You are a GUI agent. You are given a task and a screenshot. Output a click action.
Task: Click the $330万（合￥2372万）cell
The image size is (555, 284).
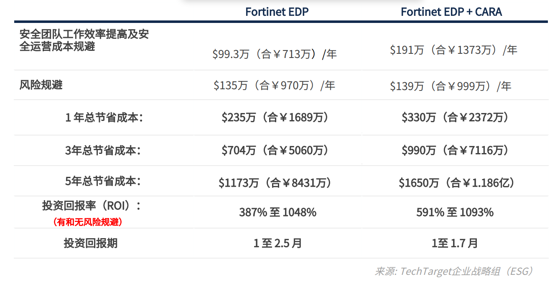455,118
